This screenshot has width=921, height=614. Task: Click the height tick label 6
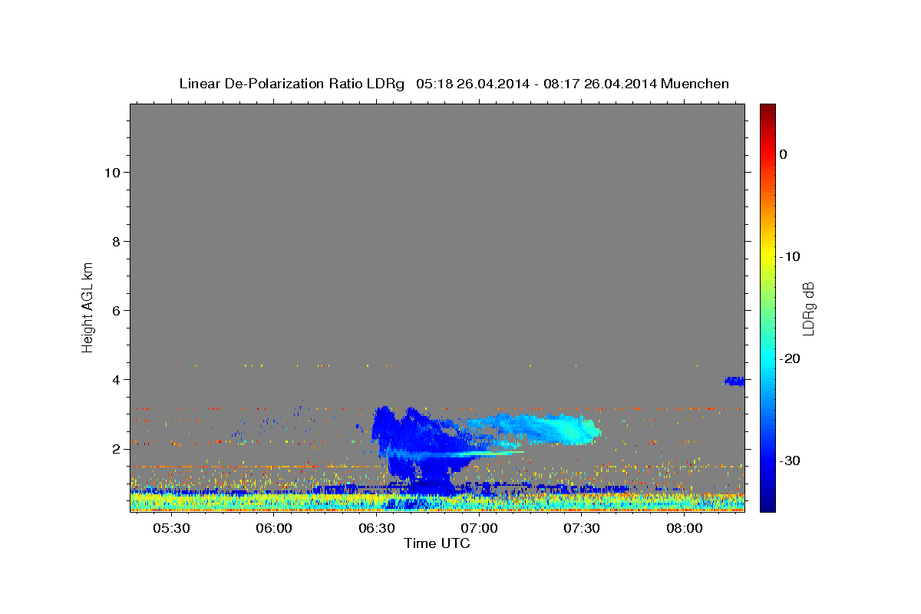[x=115, y=311]
